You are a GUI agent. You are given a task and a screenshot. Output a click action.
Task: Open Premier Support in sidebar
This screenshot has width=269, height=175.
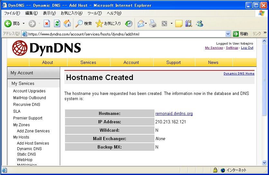pos(28,118)
